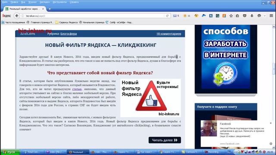This screenshot has width=276, height=155.
Task: Click the Facebook notification profile photo
Action: (x=209, y=128)
